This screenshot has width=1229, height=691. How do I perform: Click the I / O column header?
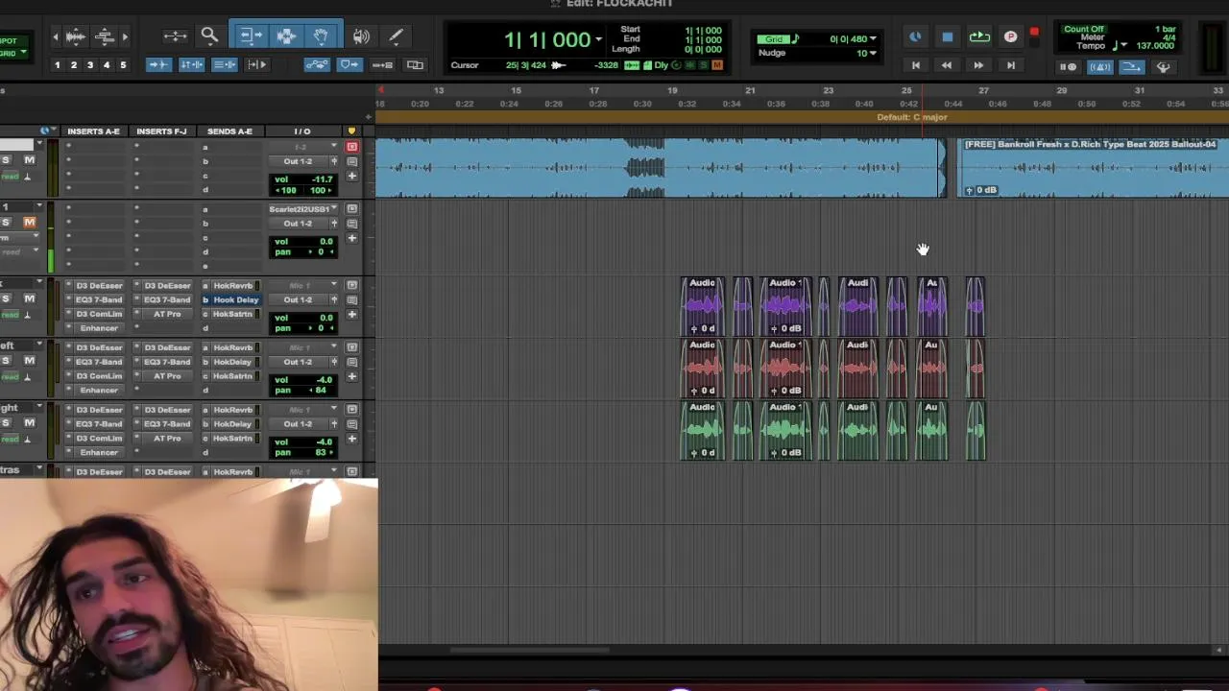pyautogui.click(x=302, y=131)
